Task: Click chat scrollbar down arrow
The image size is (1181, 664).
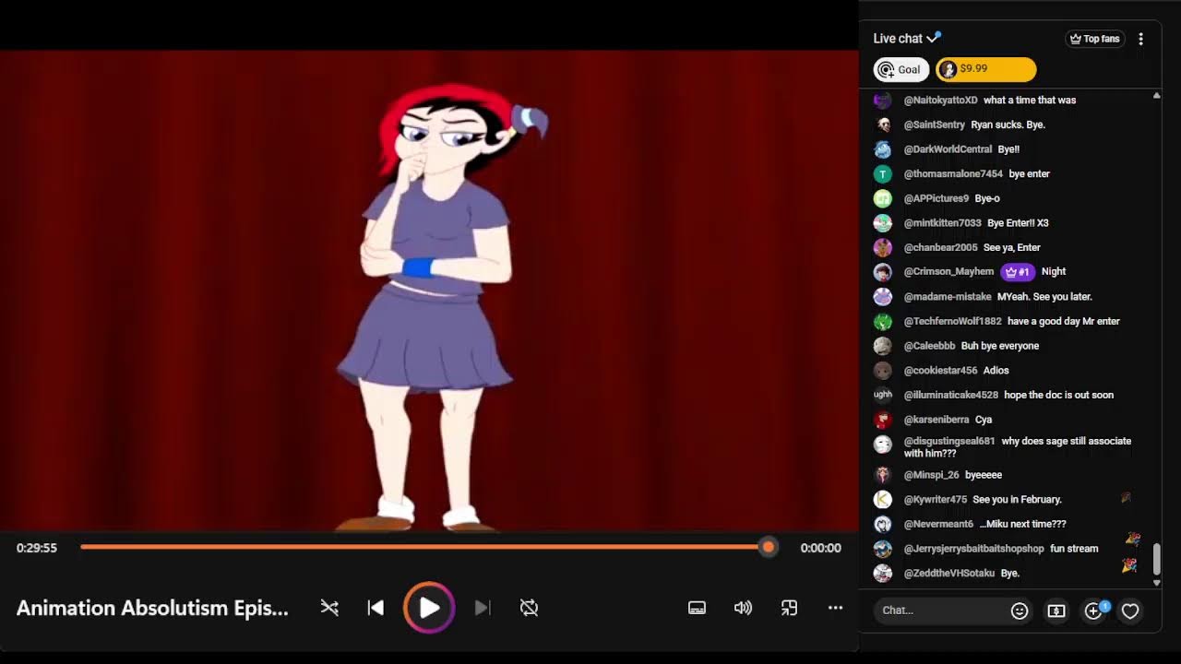Action: pos(1156,582)
